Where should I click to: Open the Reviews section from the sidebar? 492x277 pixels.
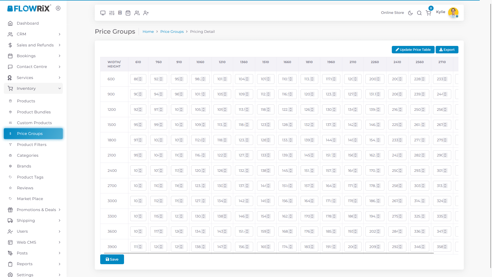coord(25,188)
